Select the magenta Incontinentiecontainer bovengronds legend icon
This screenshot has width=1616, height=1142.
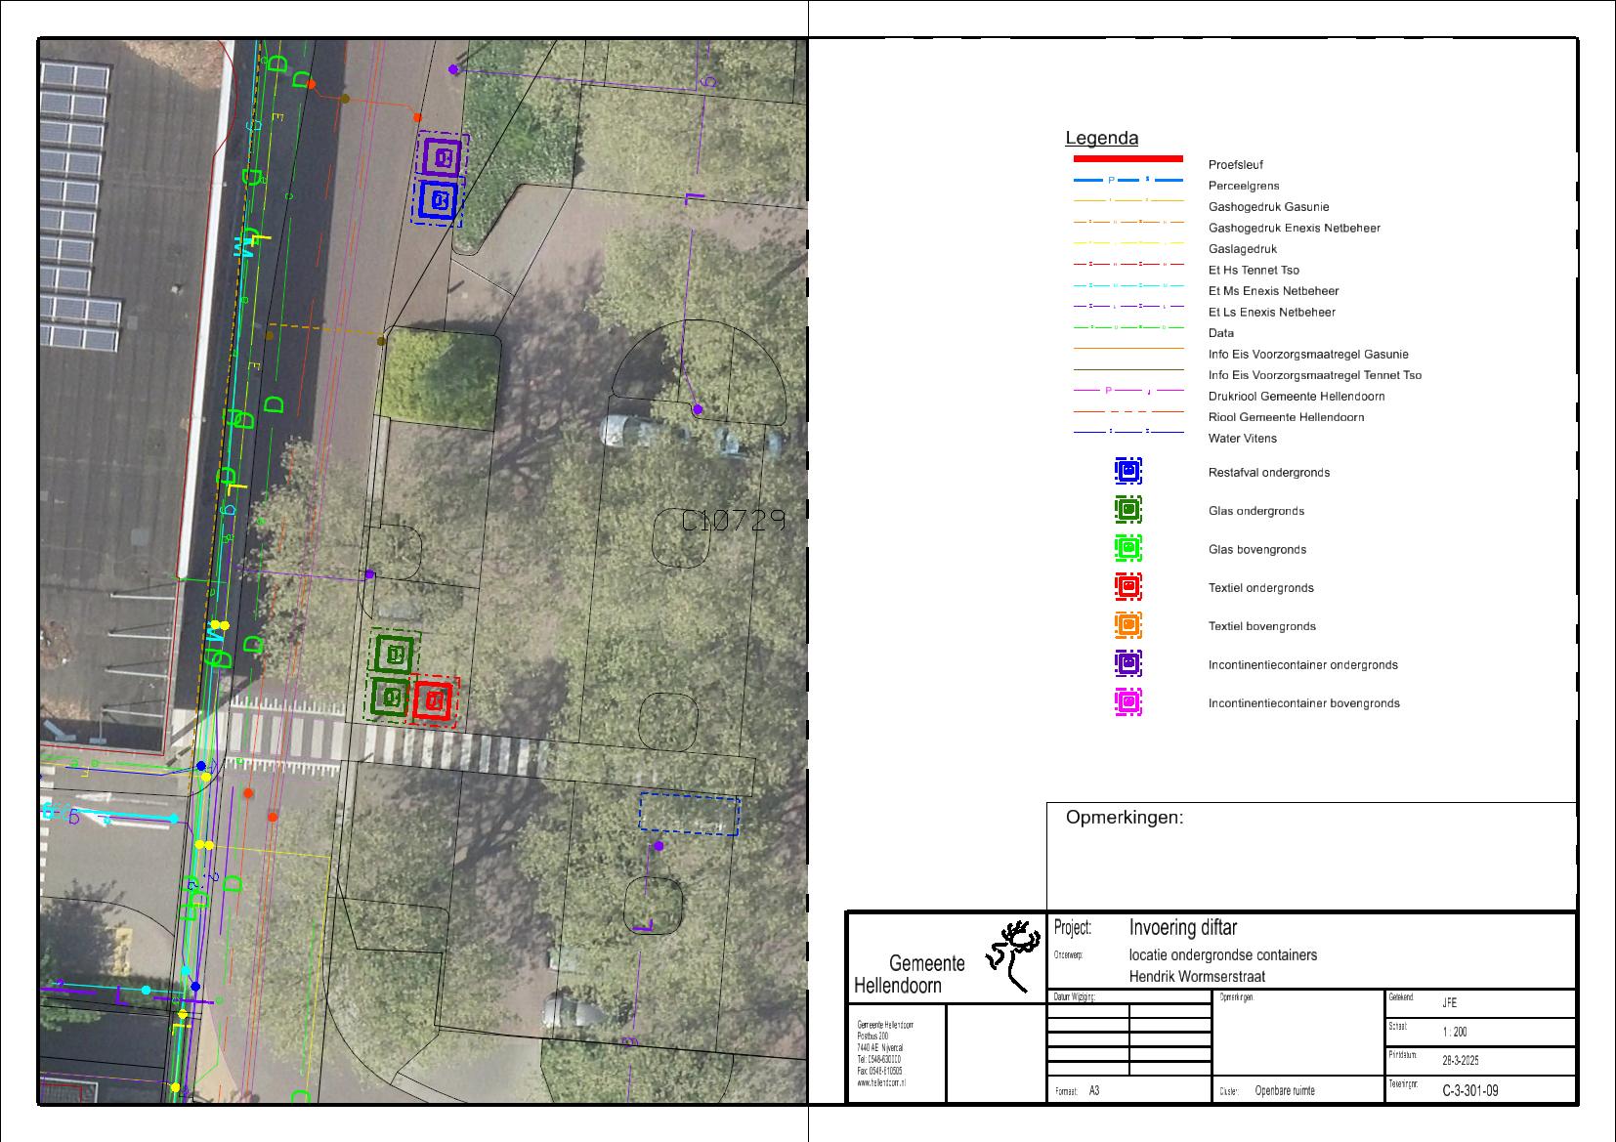[x=1127, y=702]
